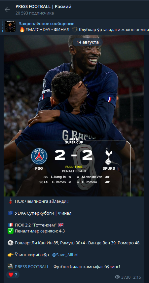Click the Tottenham cockerel logo in image

108,156
